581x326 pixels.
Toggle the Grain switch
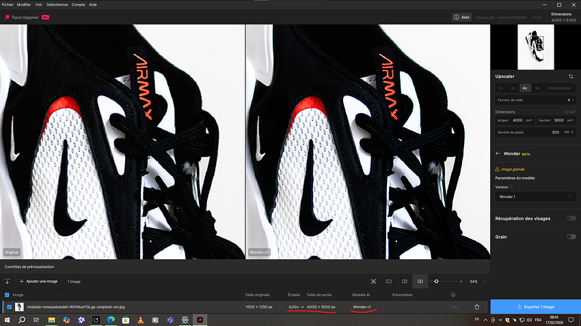pyautogui.click(x=571, y=237)
